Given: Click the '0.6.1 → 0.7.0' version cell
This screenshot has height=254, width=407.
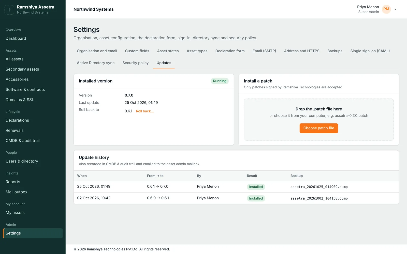Looking at the screenshot, I should [158, 186].
